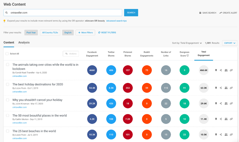Click the Search button
This screenshot has height=142, width=239.
(131, 13)
